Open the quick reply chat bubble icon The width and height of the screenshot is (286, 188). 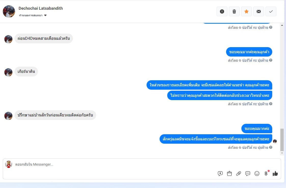248,173
